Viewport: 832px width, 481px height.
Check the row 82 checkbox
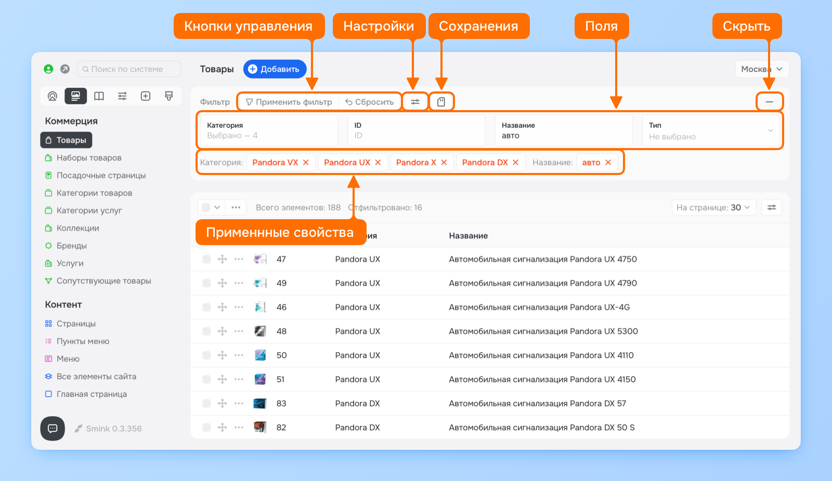pyautogui.click(x=206, y=427)
